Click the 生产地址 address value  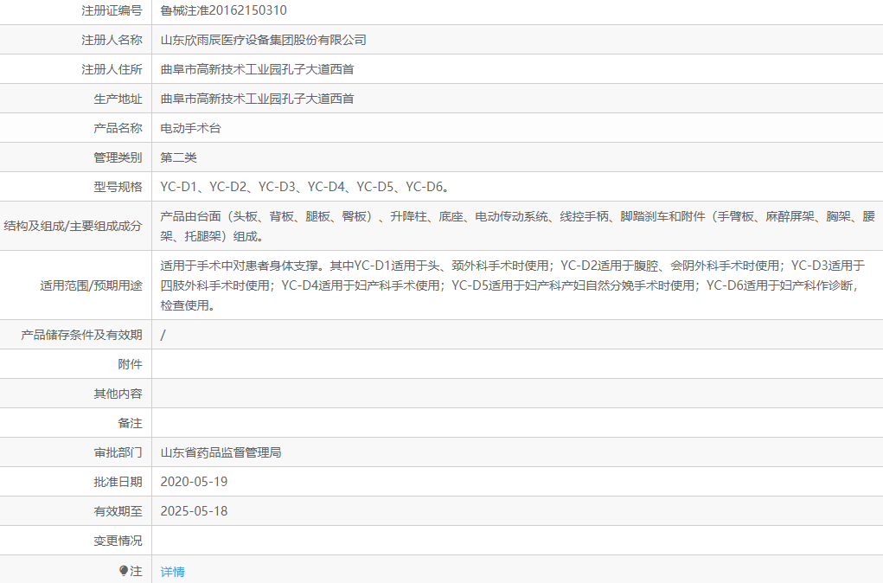click(x=258, y=99)
